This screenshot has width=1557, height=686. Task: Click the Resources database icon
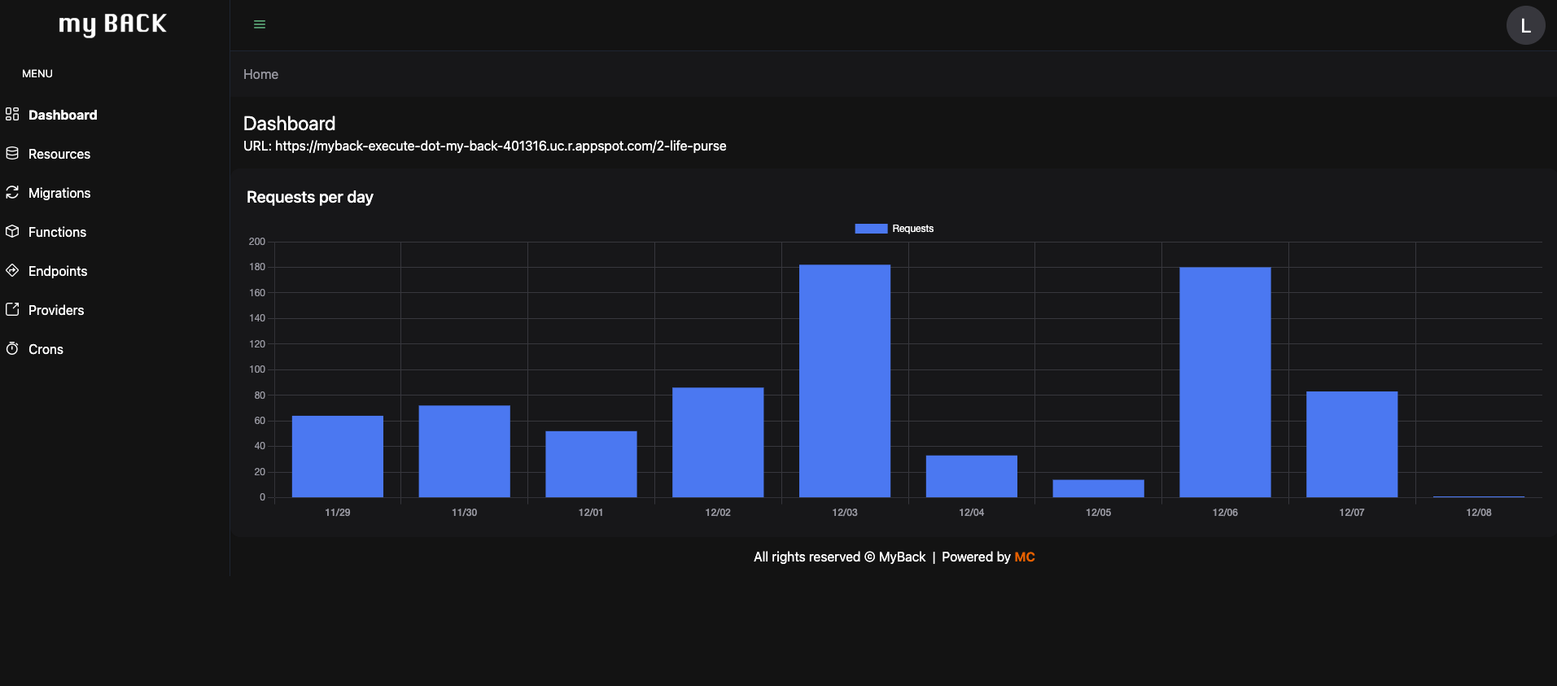click(x=12, y=153)
